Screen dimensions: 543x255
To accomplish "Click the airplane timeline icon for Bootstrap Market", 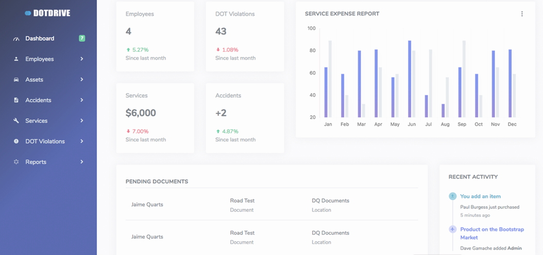I will click(452, 229).
